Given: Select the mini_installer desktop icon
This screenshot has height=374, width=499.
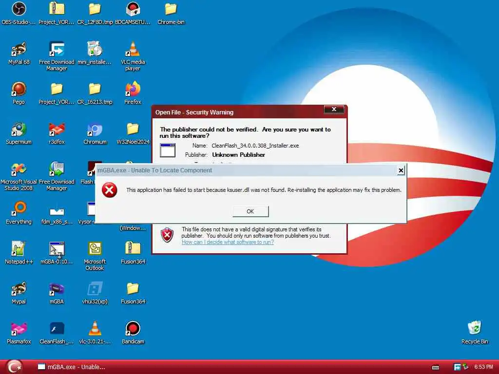Looking at the screenshot, I should pos(95,53).
